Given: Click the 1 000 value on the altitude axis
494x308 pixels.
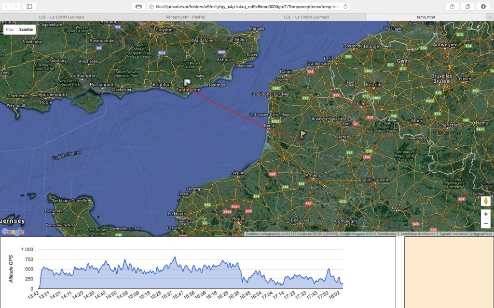Looking at the screenshot, I should (27, 250).
